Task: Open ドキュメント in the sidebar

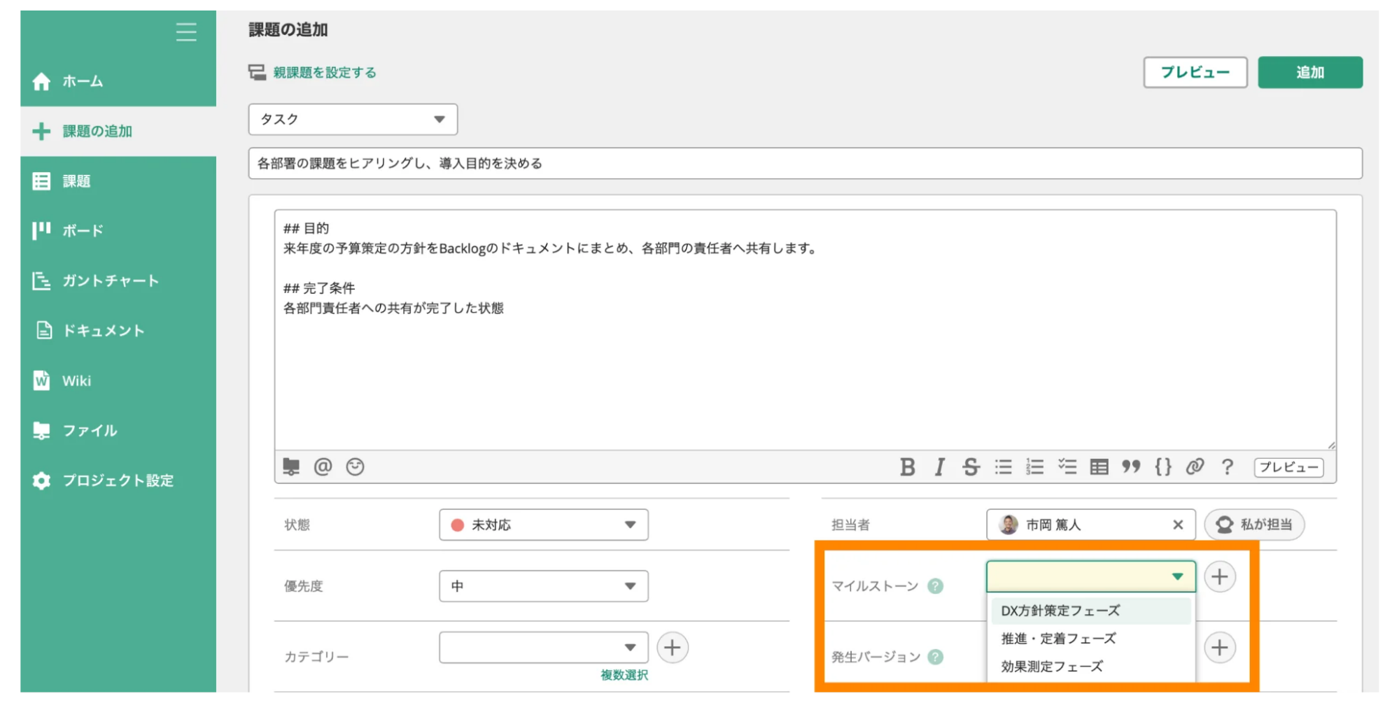Action: pos(118,330)
